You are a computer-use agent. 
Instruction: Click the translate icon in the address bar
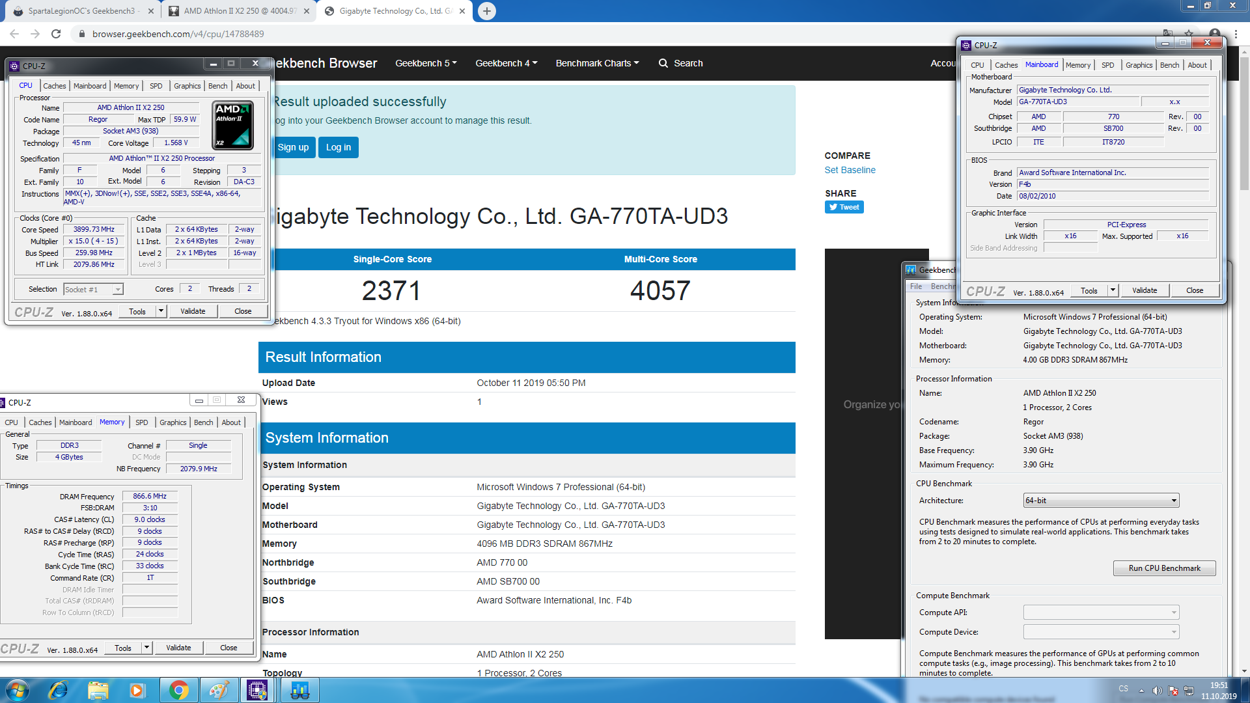pos(1167,34)
